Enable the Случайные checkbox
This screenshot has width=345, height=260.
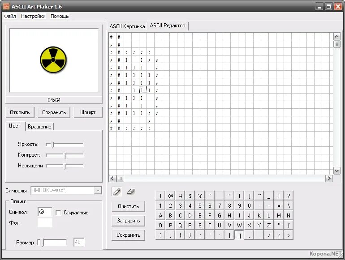(58, 213)
